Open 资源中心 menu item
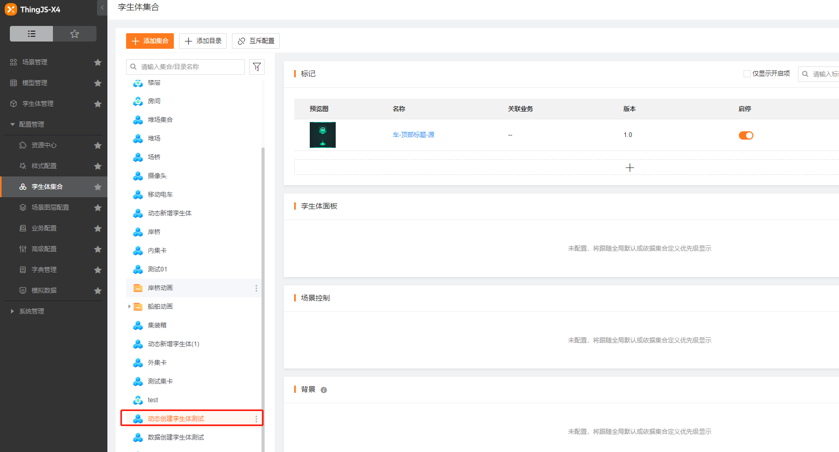 coord(44,145)
